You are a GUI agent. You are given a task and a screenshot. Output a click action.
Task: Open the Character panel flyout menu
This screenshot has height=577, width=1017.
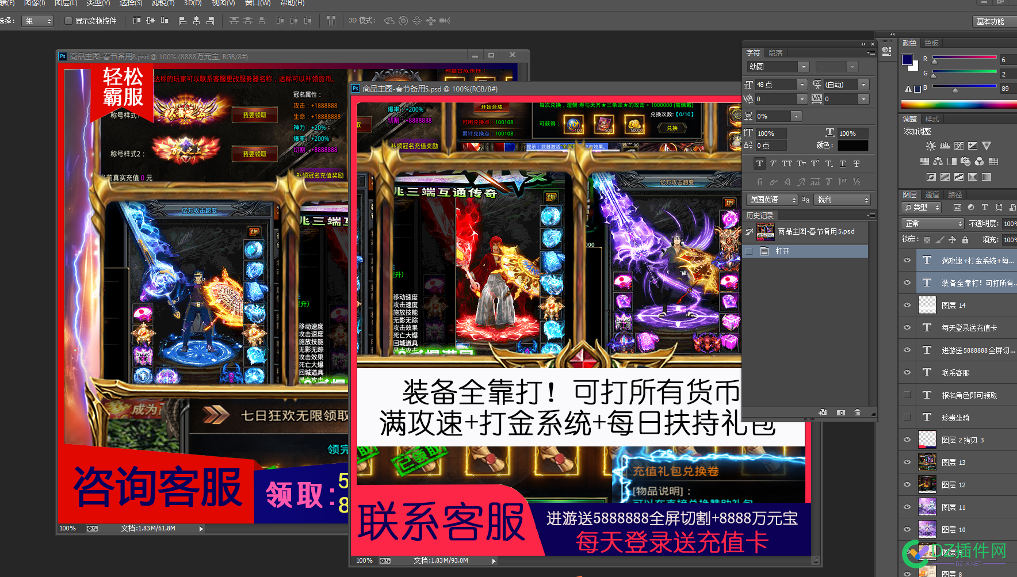tap(871, 52)
